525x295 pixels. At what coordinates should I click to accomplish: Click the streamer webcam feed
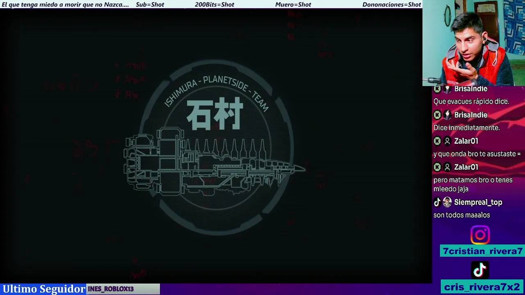click(x=474, y=43)
